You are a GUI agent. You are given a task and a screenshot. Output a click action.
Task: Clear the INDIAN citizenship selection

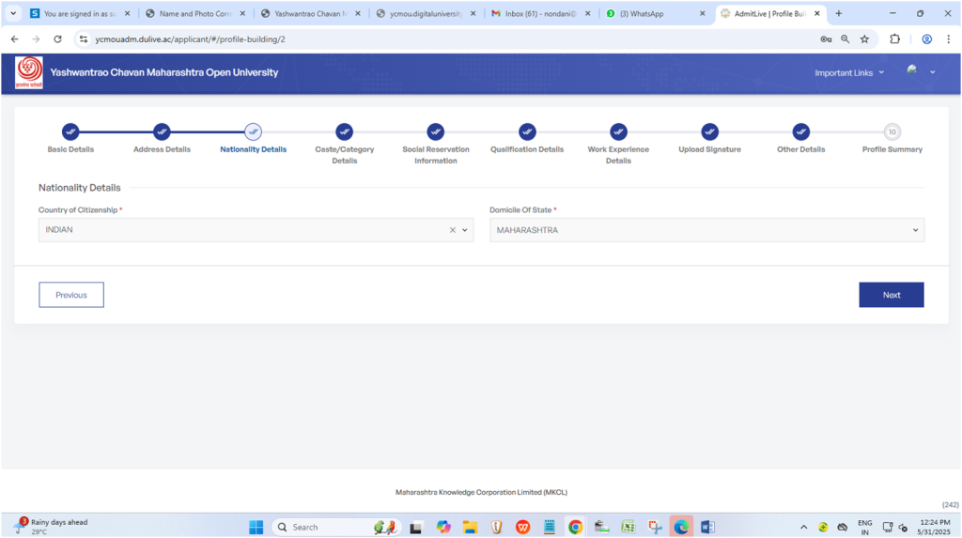(452, 230)
